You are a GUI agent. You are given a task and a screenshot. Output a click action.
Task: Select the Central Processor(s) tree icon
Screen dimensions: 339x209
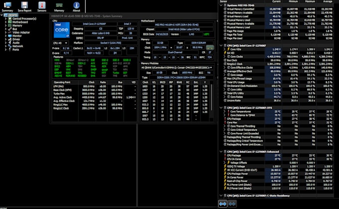(10, 18)
